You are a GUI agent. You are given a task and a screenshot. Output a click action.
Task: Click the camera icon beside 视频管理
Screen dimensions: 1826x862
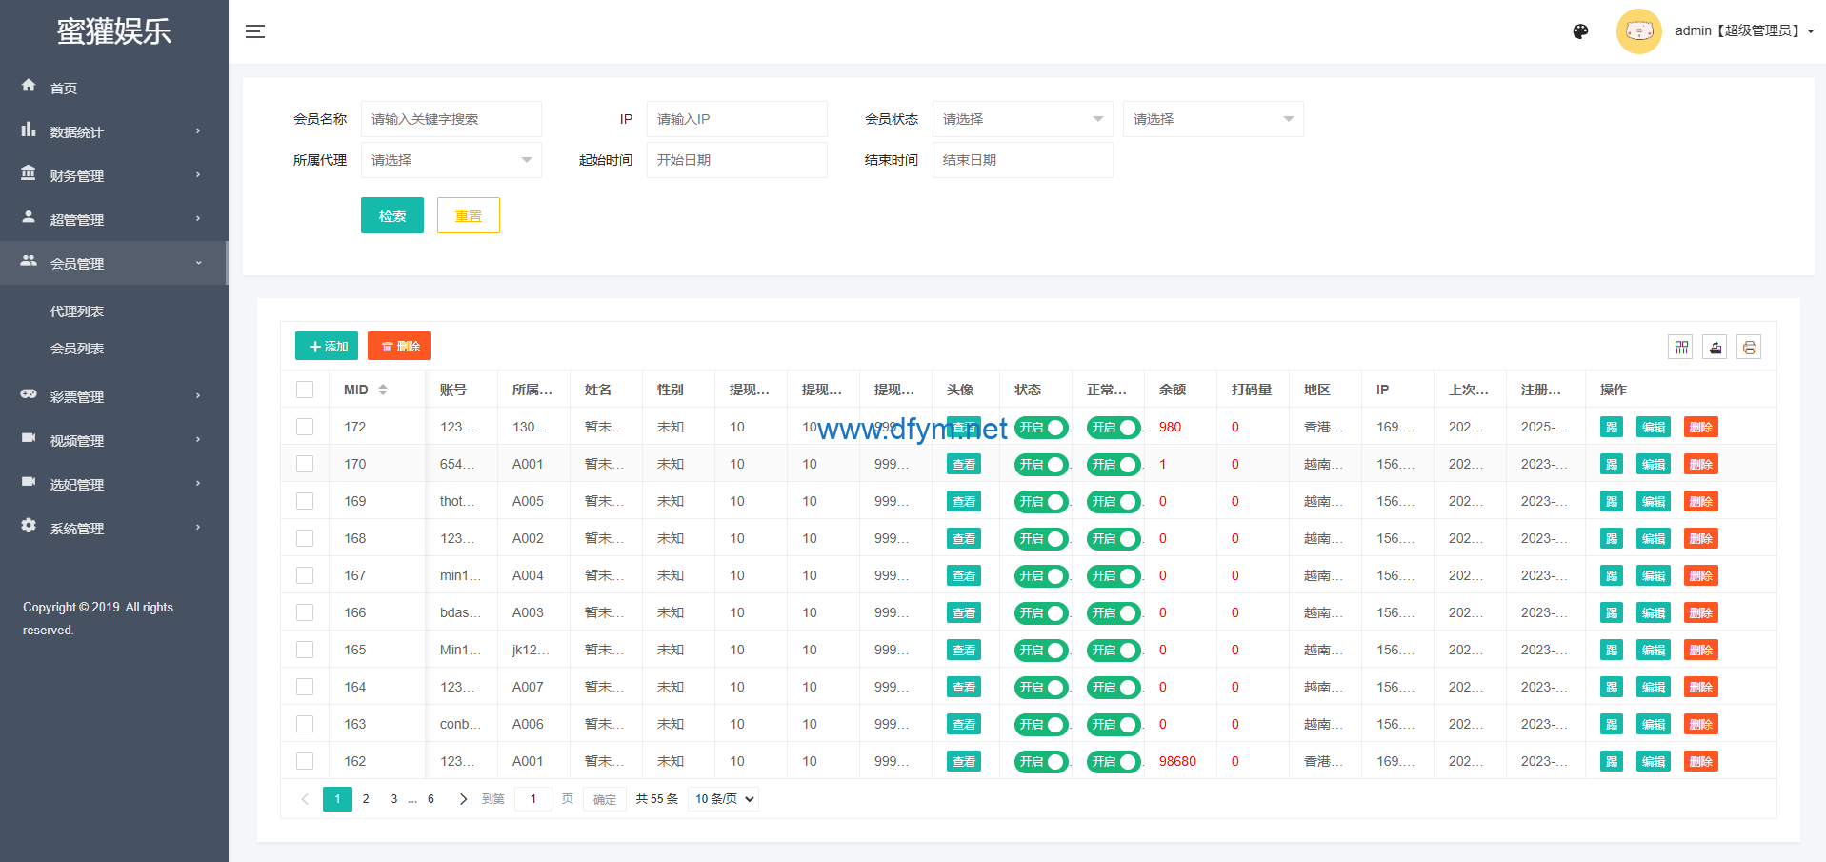[29, 438]
